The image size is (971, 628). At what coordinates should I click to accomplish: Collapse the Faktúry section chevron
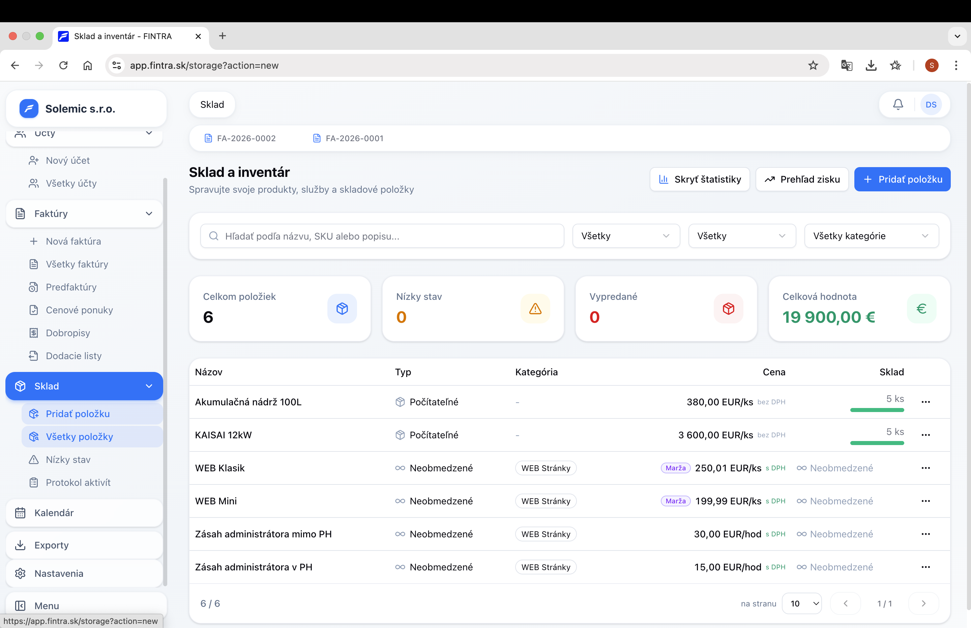(149, 213)
